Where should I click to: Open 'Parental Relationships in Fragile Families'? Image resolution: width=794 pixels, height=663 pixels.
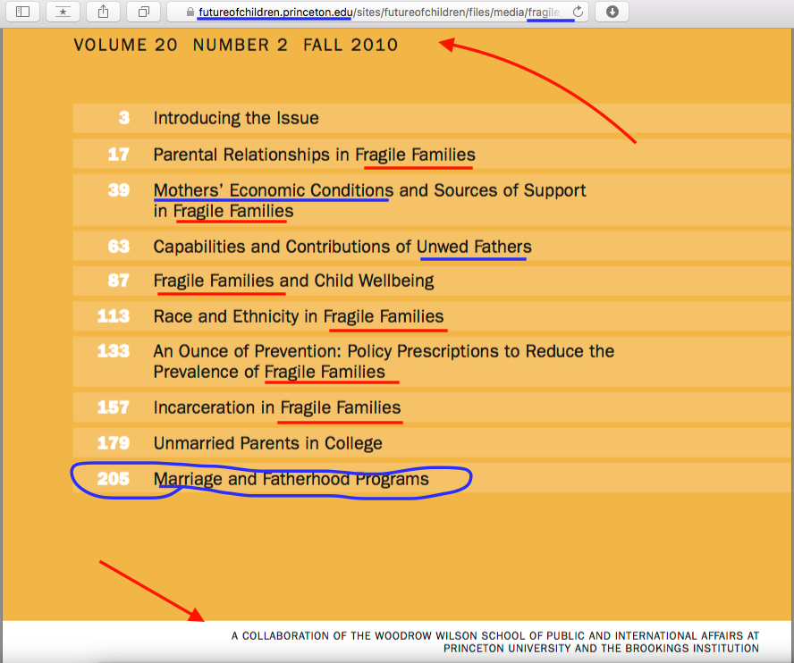pyautogui.click(x=314, y=155)
